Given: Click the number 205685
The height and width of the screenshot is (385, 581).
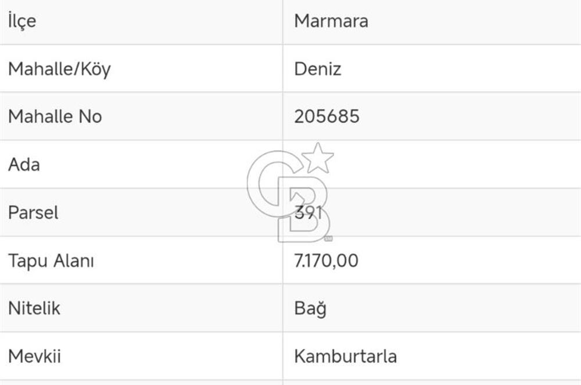Looking at the screenshot, I should pos(327,117).
